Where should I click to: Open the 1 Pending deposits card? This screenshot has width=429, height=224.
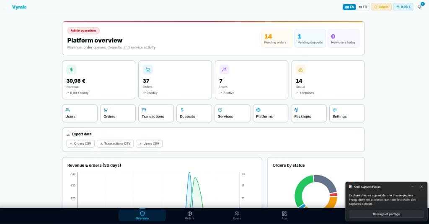coord(310,38)
